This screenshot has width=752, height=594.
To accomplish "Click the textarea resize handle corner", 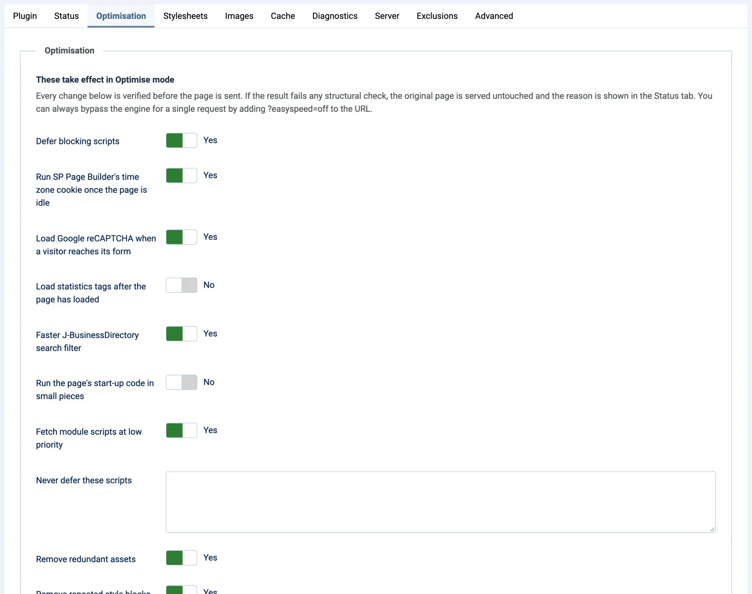I will point(712,529).
